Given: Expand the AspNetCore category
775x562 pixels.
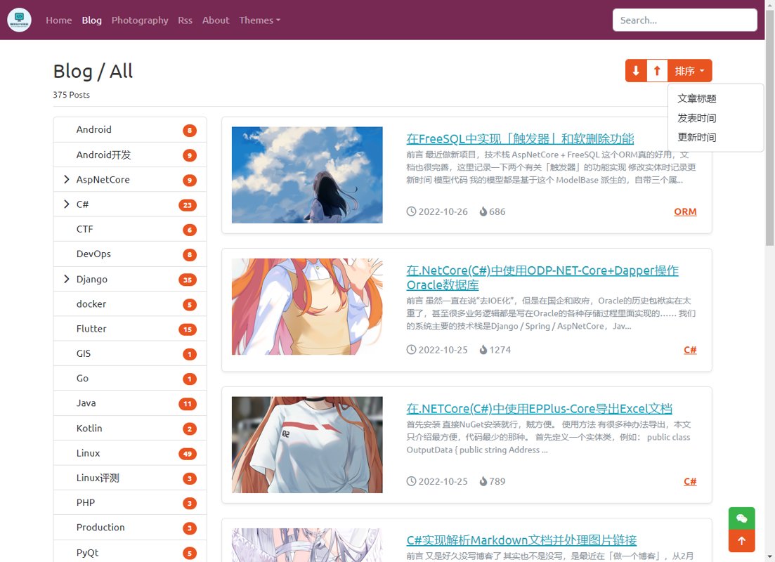Looking at the screenshot, I should point(67,179).
